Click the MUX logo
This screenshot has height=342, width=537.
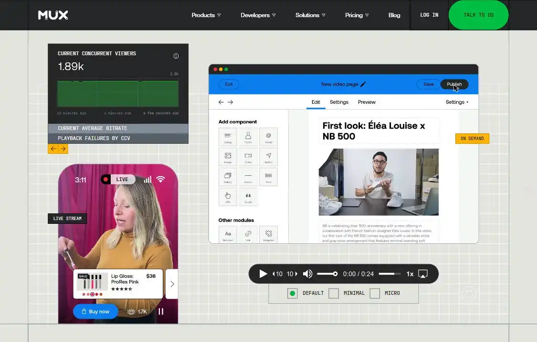[53, 15]
